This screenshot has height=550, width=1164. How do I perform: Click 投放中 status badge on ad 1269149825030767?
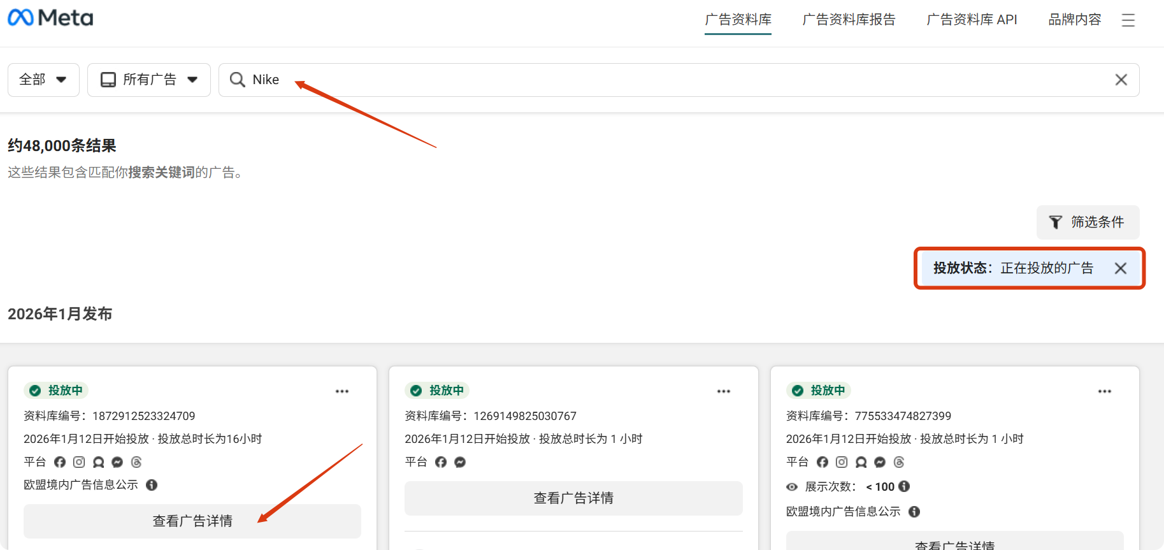pyautogui.click(x=438, y=390)
